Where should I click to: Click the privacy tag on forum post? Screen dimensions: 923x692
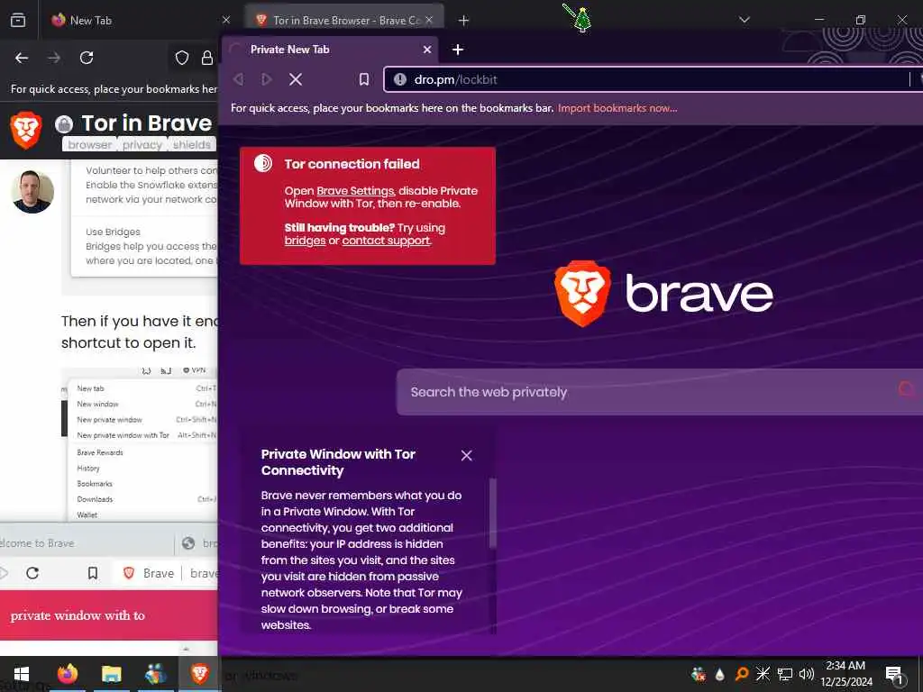pyautogui.click(x=142, y=145)
